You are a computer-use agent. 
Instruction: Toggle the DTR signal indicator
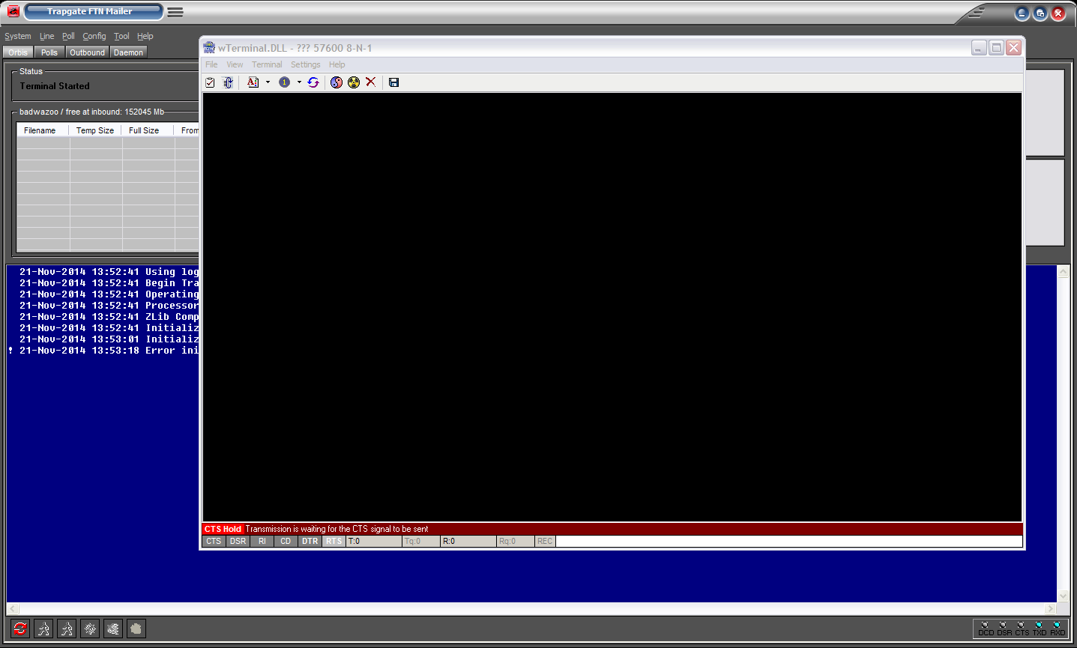pyautogui.click(x=310, y=541)
